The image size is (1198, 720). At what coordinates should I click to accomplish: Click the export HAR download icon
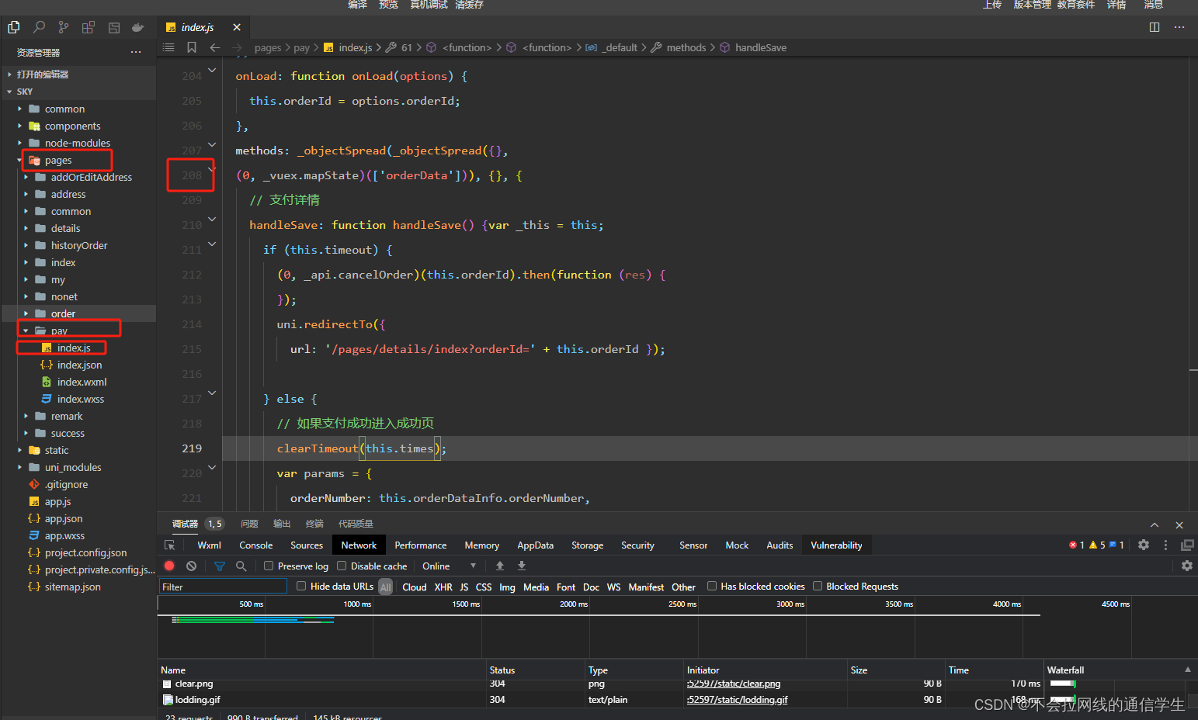pos(522,566)
